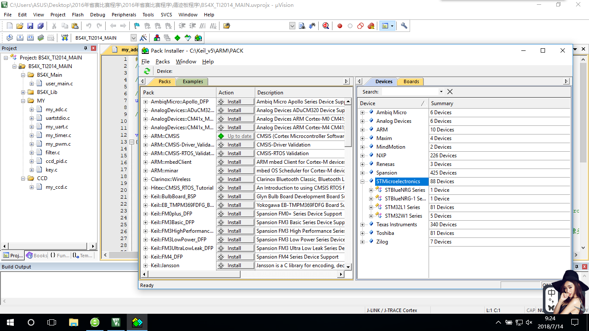Click right arrow of Project panel scrollbar
589x331 pixels.
(x=93, y=246)
